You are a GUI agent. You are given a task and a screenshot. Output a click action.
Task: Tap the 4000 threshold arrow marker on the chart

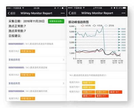click(119, 37)
